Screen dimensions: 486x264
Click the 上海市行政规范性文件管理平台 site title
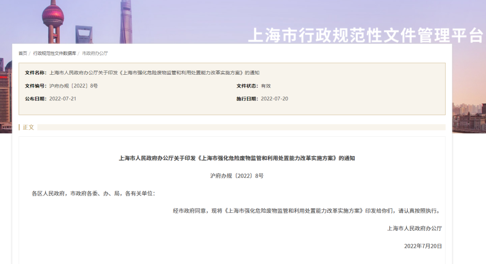click(366, 35)
